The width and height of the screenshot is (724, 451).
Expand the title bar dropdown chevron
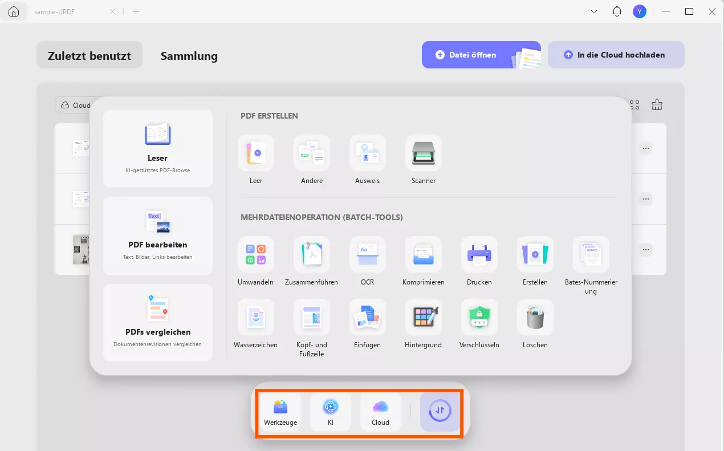coord(594,11)
